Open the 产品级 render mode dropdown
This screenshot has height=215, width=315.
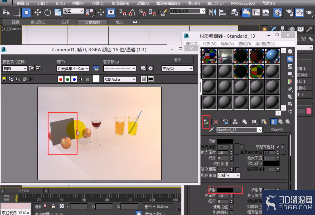[177, 69]
